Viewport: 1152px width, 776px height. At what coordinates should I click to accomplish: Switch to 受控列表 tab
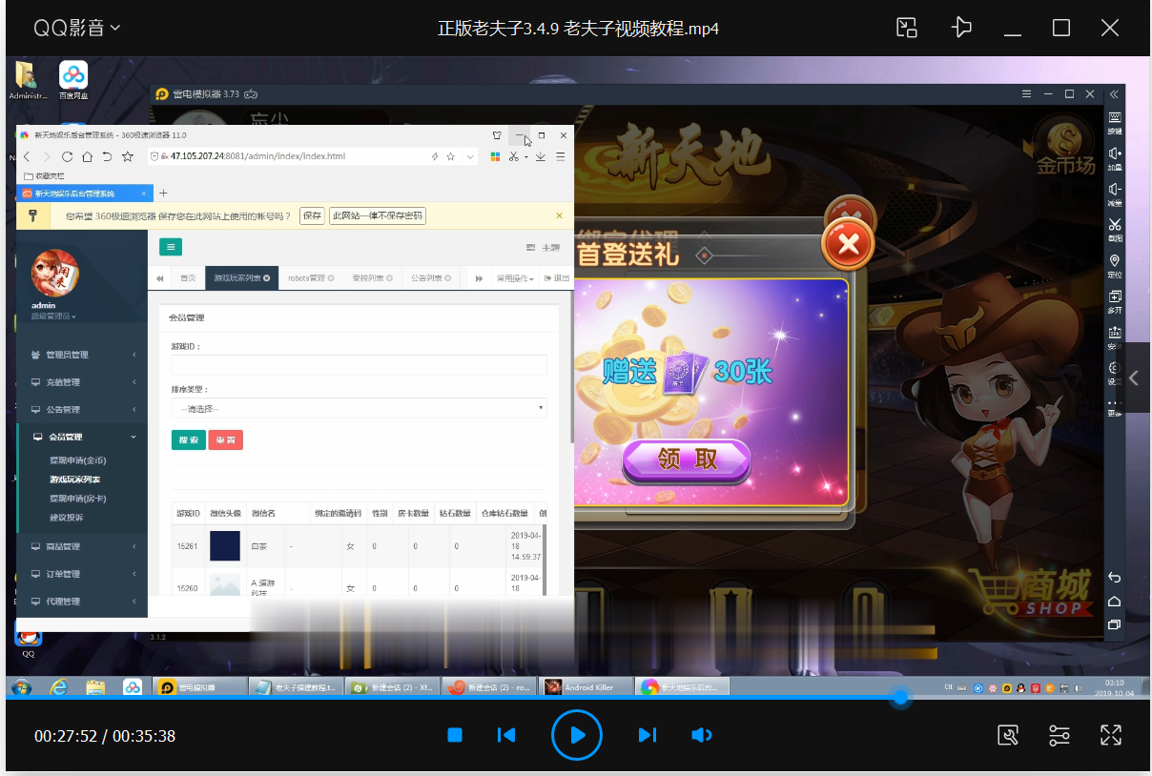tap(370, 278)
